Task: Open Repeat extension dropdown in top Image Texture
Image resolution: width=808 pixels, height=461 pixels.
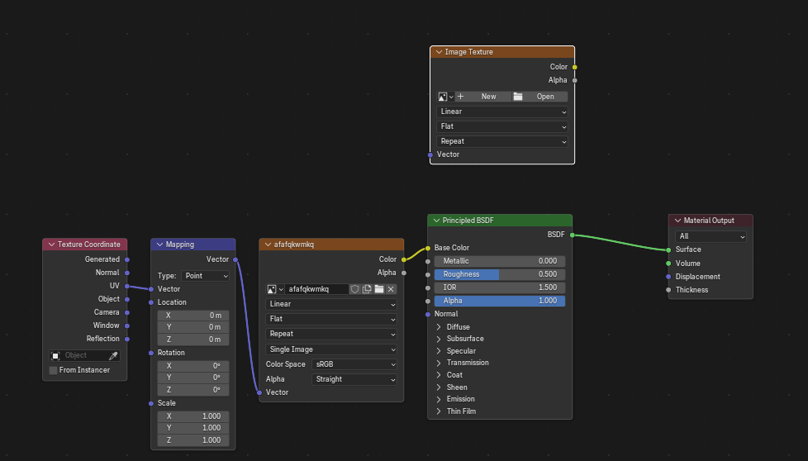Action: 502,141
